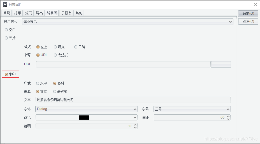The width and height of the screenshot is (260, 144).
Task: Switch to the 常规 tab
Action: click(x=7, y=13)
